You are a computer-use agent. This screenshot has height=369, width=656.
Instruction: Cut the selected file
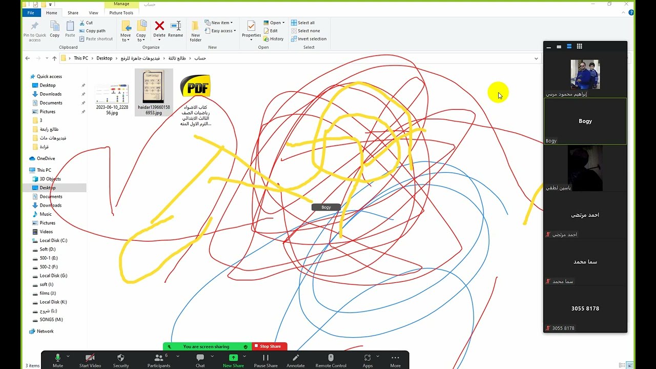[x=86, y=23]
